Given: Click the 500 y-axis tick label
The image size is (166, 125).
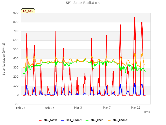Looking at the screenshot, I should point(16,49).
